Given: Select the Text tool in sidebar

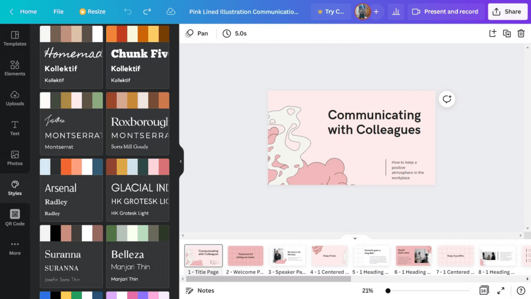Looking at the screenshot, I should [15, 128].
